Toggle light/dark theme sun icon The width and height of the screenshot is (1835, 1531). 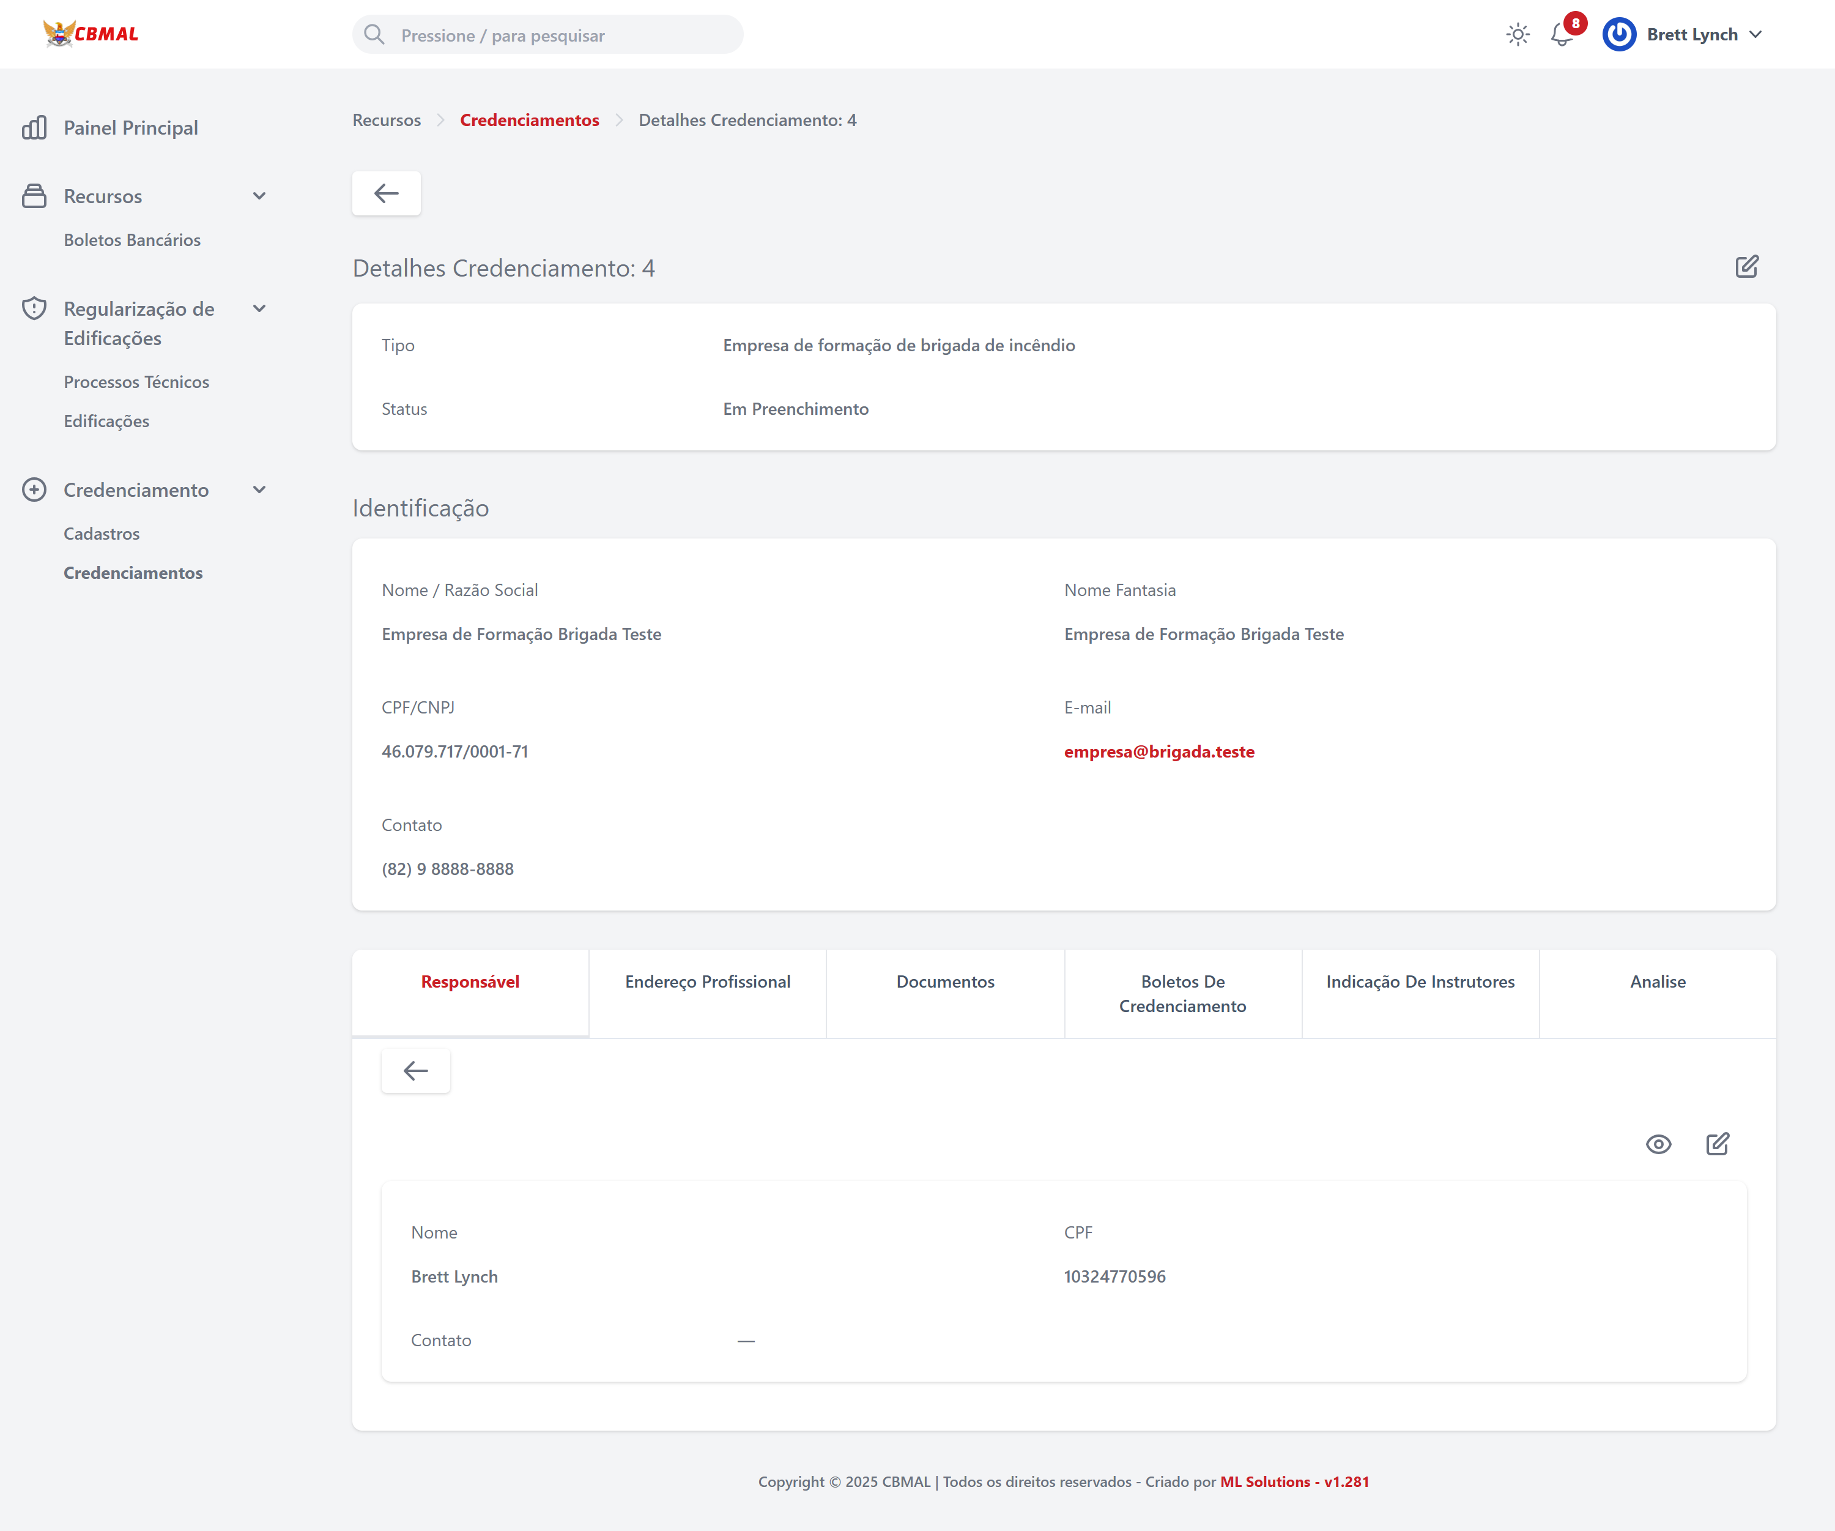[1518, 35]
